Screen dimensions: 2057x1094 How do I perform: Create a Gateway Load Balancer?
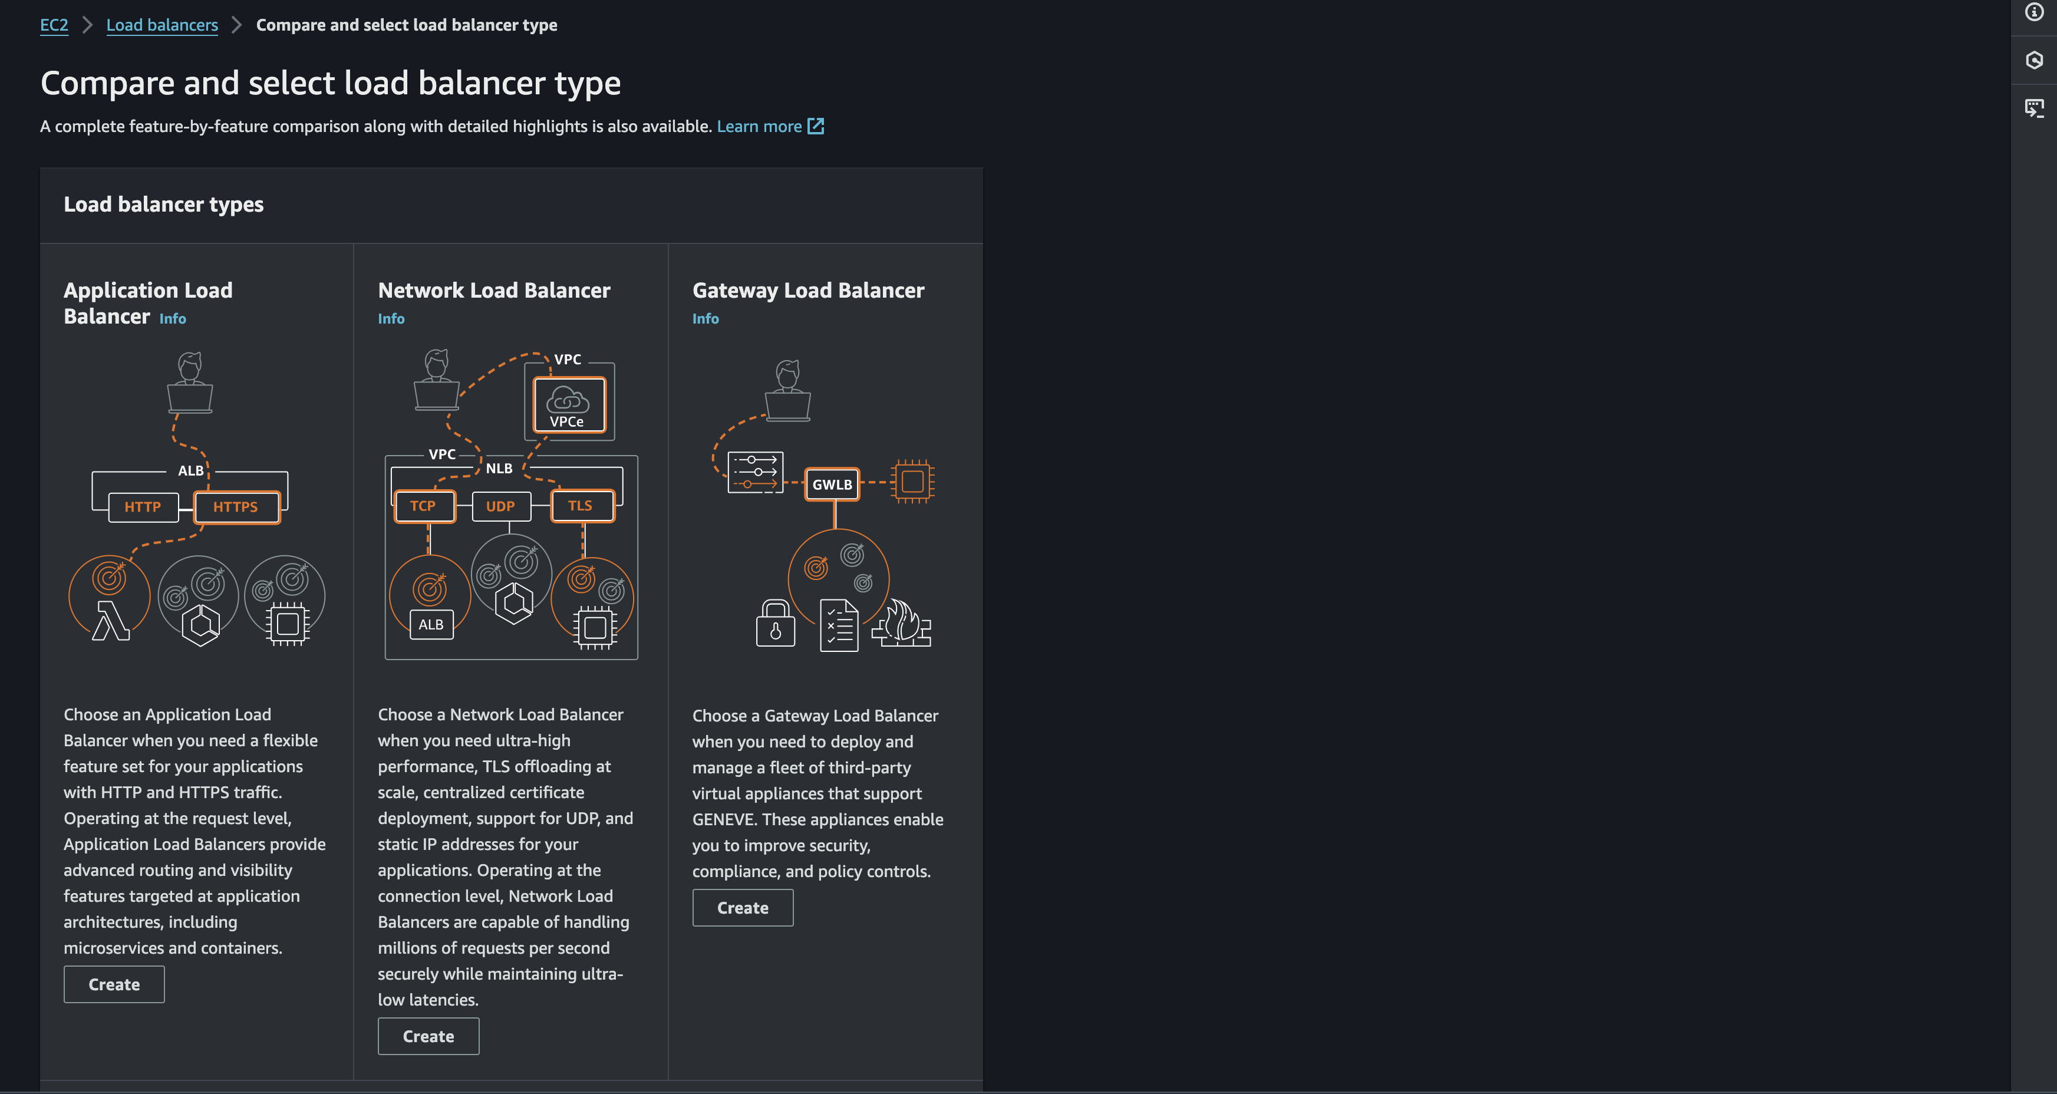743,908
